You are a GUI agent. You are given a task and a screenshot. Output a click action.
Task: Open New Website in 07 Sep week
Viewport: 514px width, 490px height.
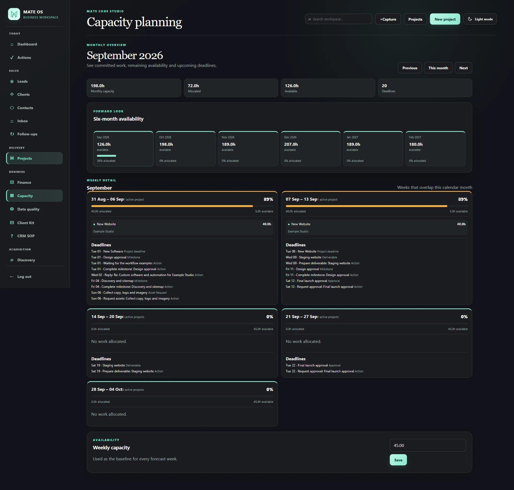377,227
